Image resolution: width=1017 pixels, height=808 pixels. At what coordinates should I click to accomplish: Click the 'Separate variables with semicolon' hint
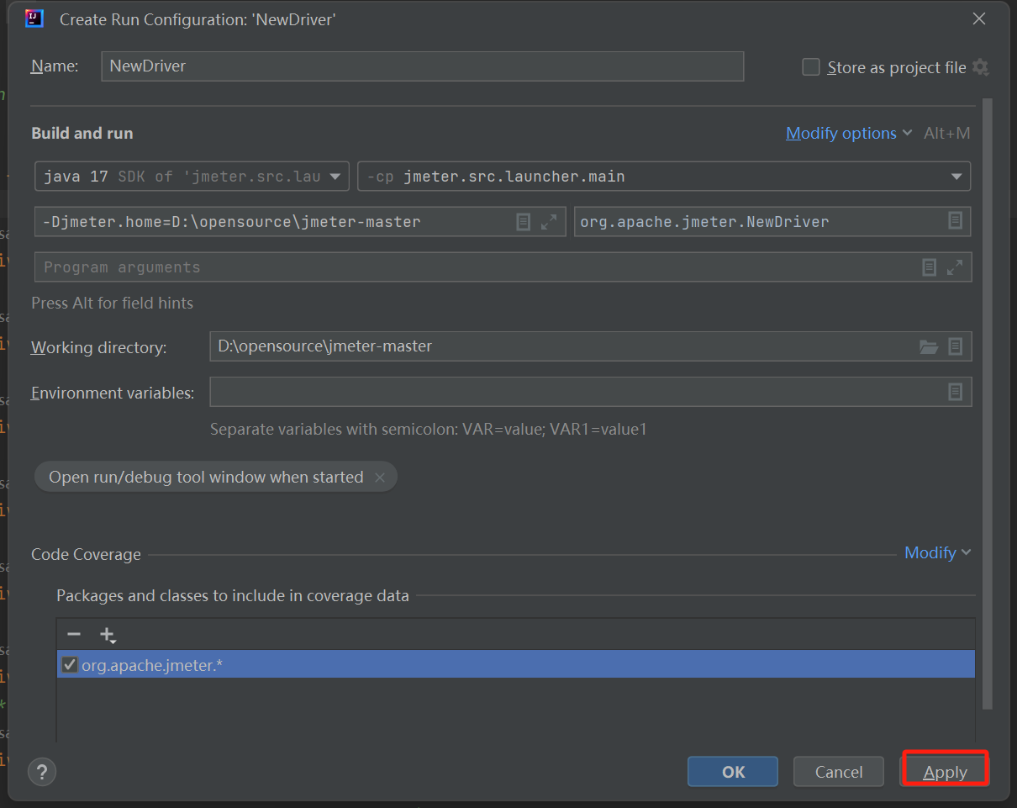point(429,429)
